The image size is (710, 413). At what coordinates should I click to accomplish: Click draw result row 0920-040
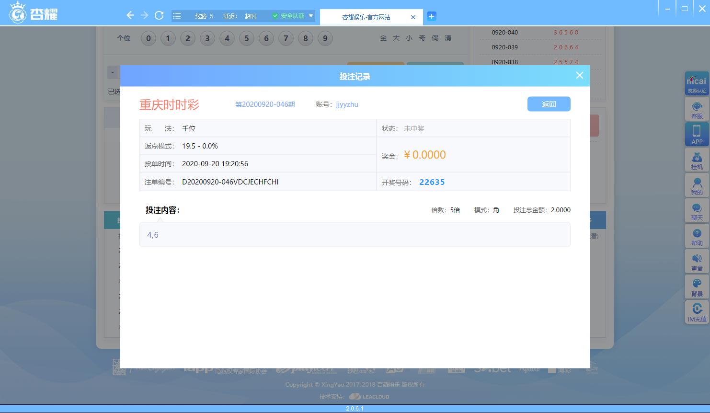540,33
